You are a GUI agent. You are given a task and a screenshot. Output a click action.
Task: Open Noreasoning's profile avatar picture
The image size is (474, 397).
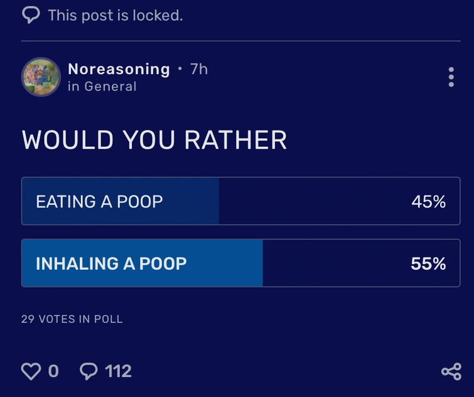41,77
